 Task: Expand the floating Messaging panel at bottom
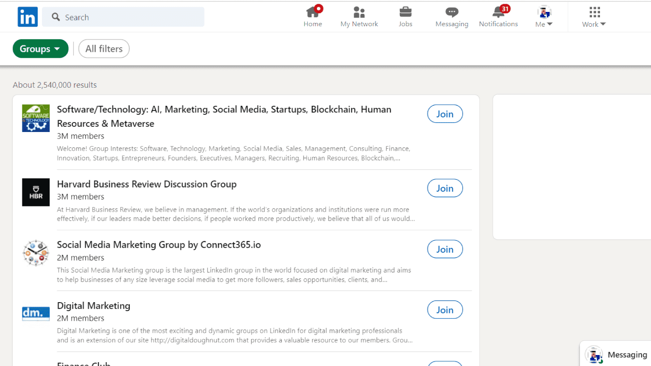click(x=627, y=355)
